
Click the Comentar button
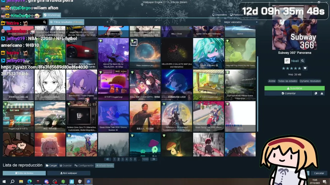[x=288, y=94]
